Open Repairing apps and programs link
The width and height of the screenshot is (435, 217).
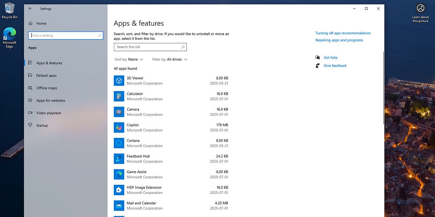click(x=339, y=40)
